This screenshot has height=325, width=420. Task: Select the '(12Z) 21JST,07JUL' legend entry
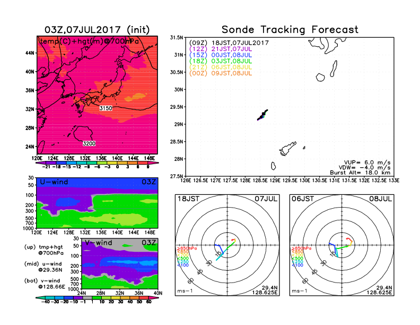(221, 49)
